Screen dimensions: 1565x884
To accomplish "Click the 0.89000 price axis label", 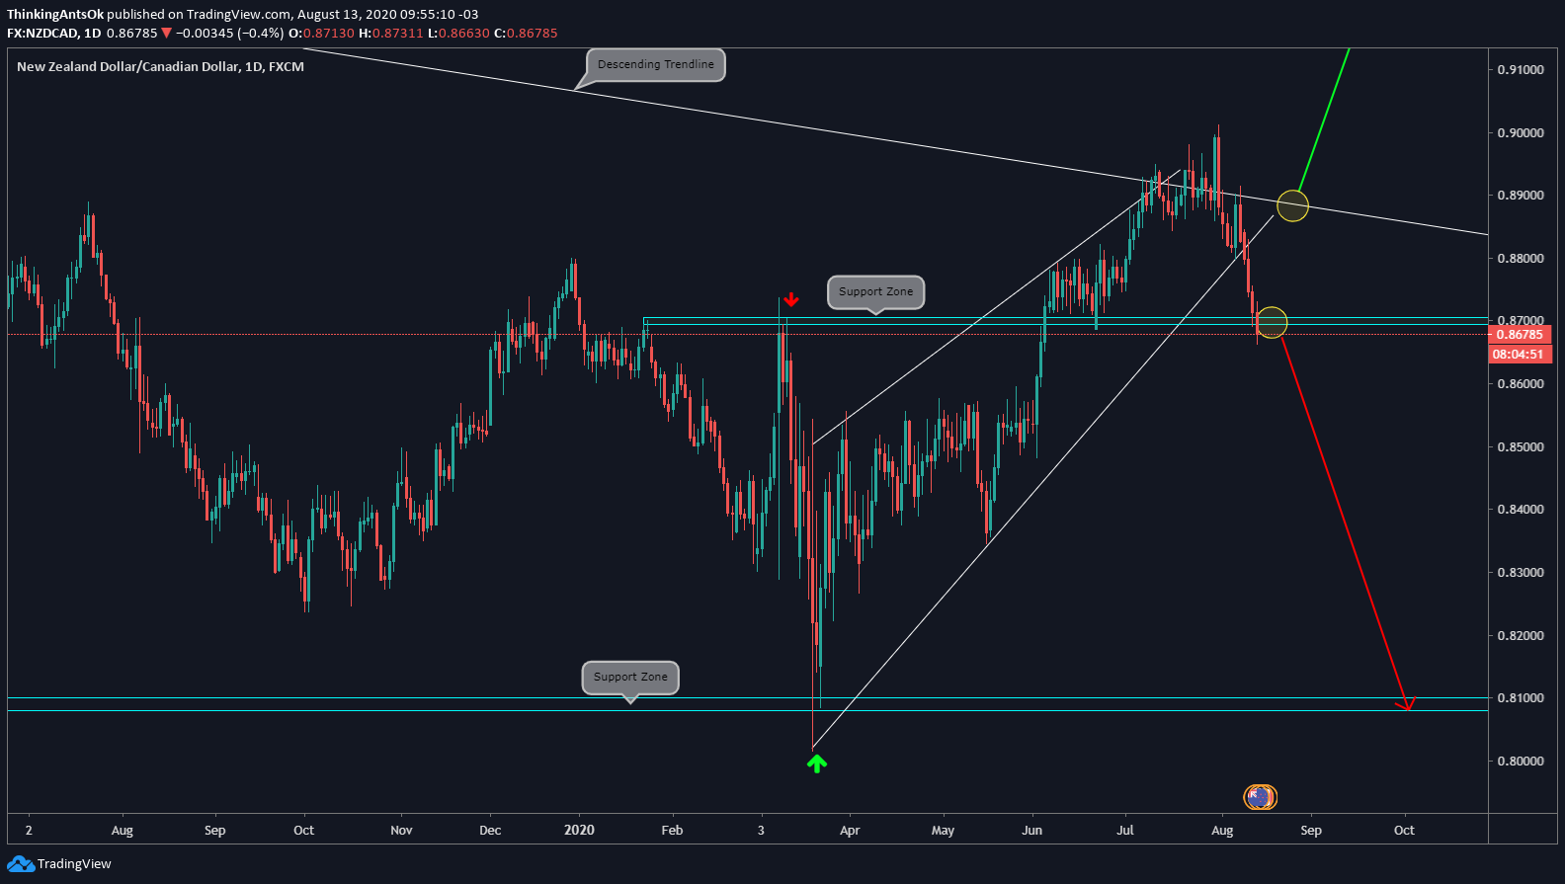I will (x=1521, y=196).
